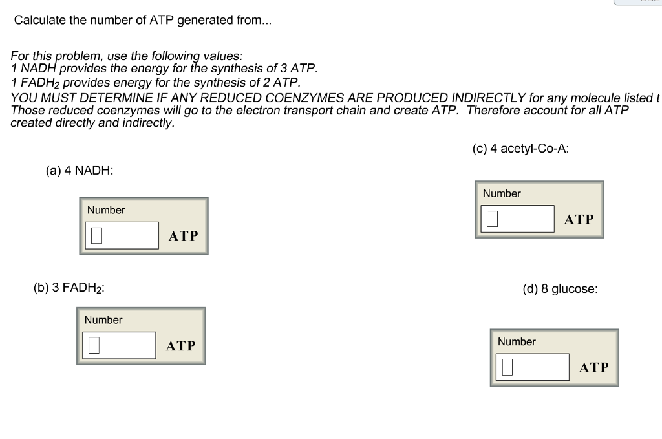Screen dimensions: 662x439
Task: Click the Number label above the FADH2 input
Action: [x=103, y=319]
